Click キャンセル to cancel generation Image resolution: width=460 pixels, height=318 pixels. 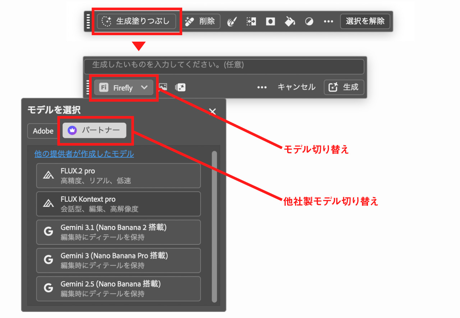(x=296, y=87)
